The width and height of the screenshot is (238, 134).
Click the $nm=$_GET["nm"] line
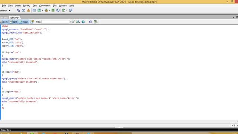click(12, 39)
